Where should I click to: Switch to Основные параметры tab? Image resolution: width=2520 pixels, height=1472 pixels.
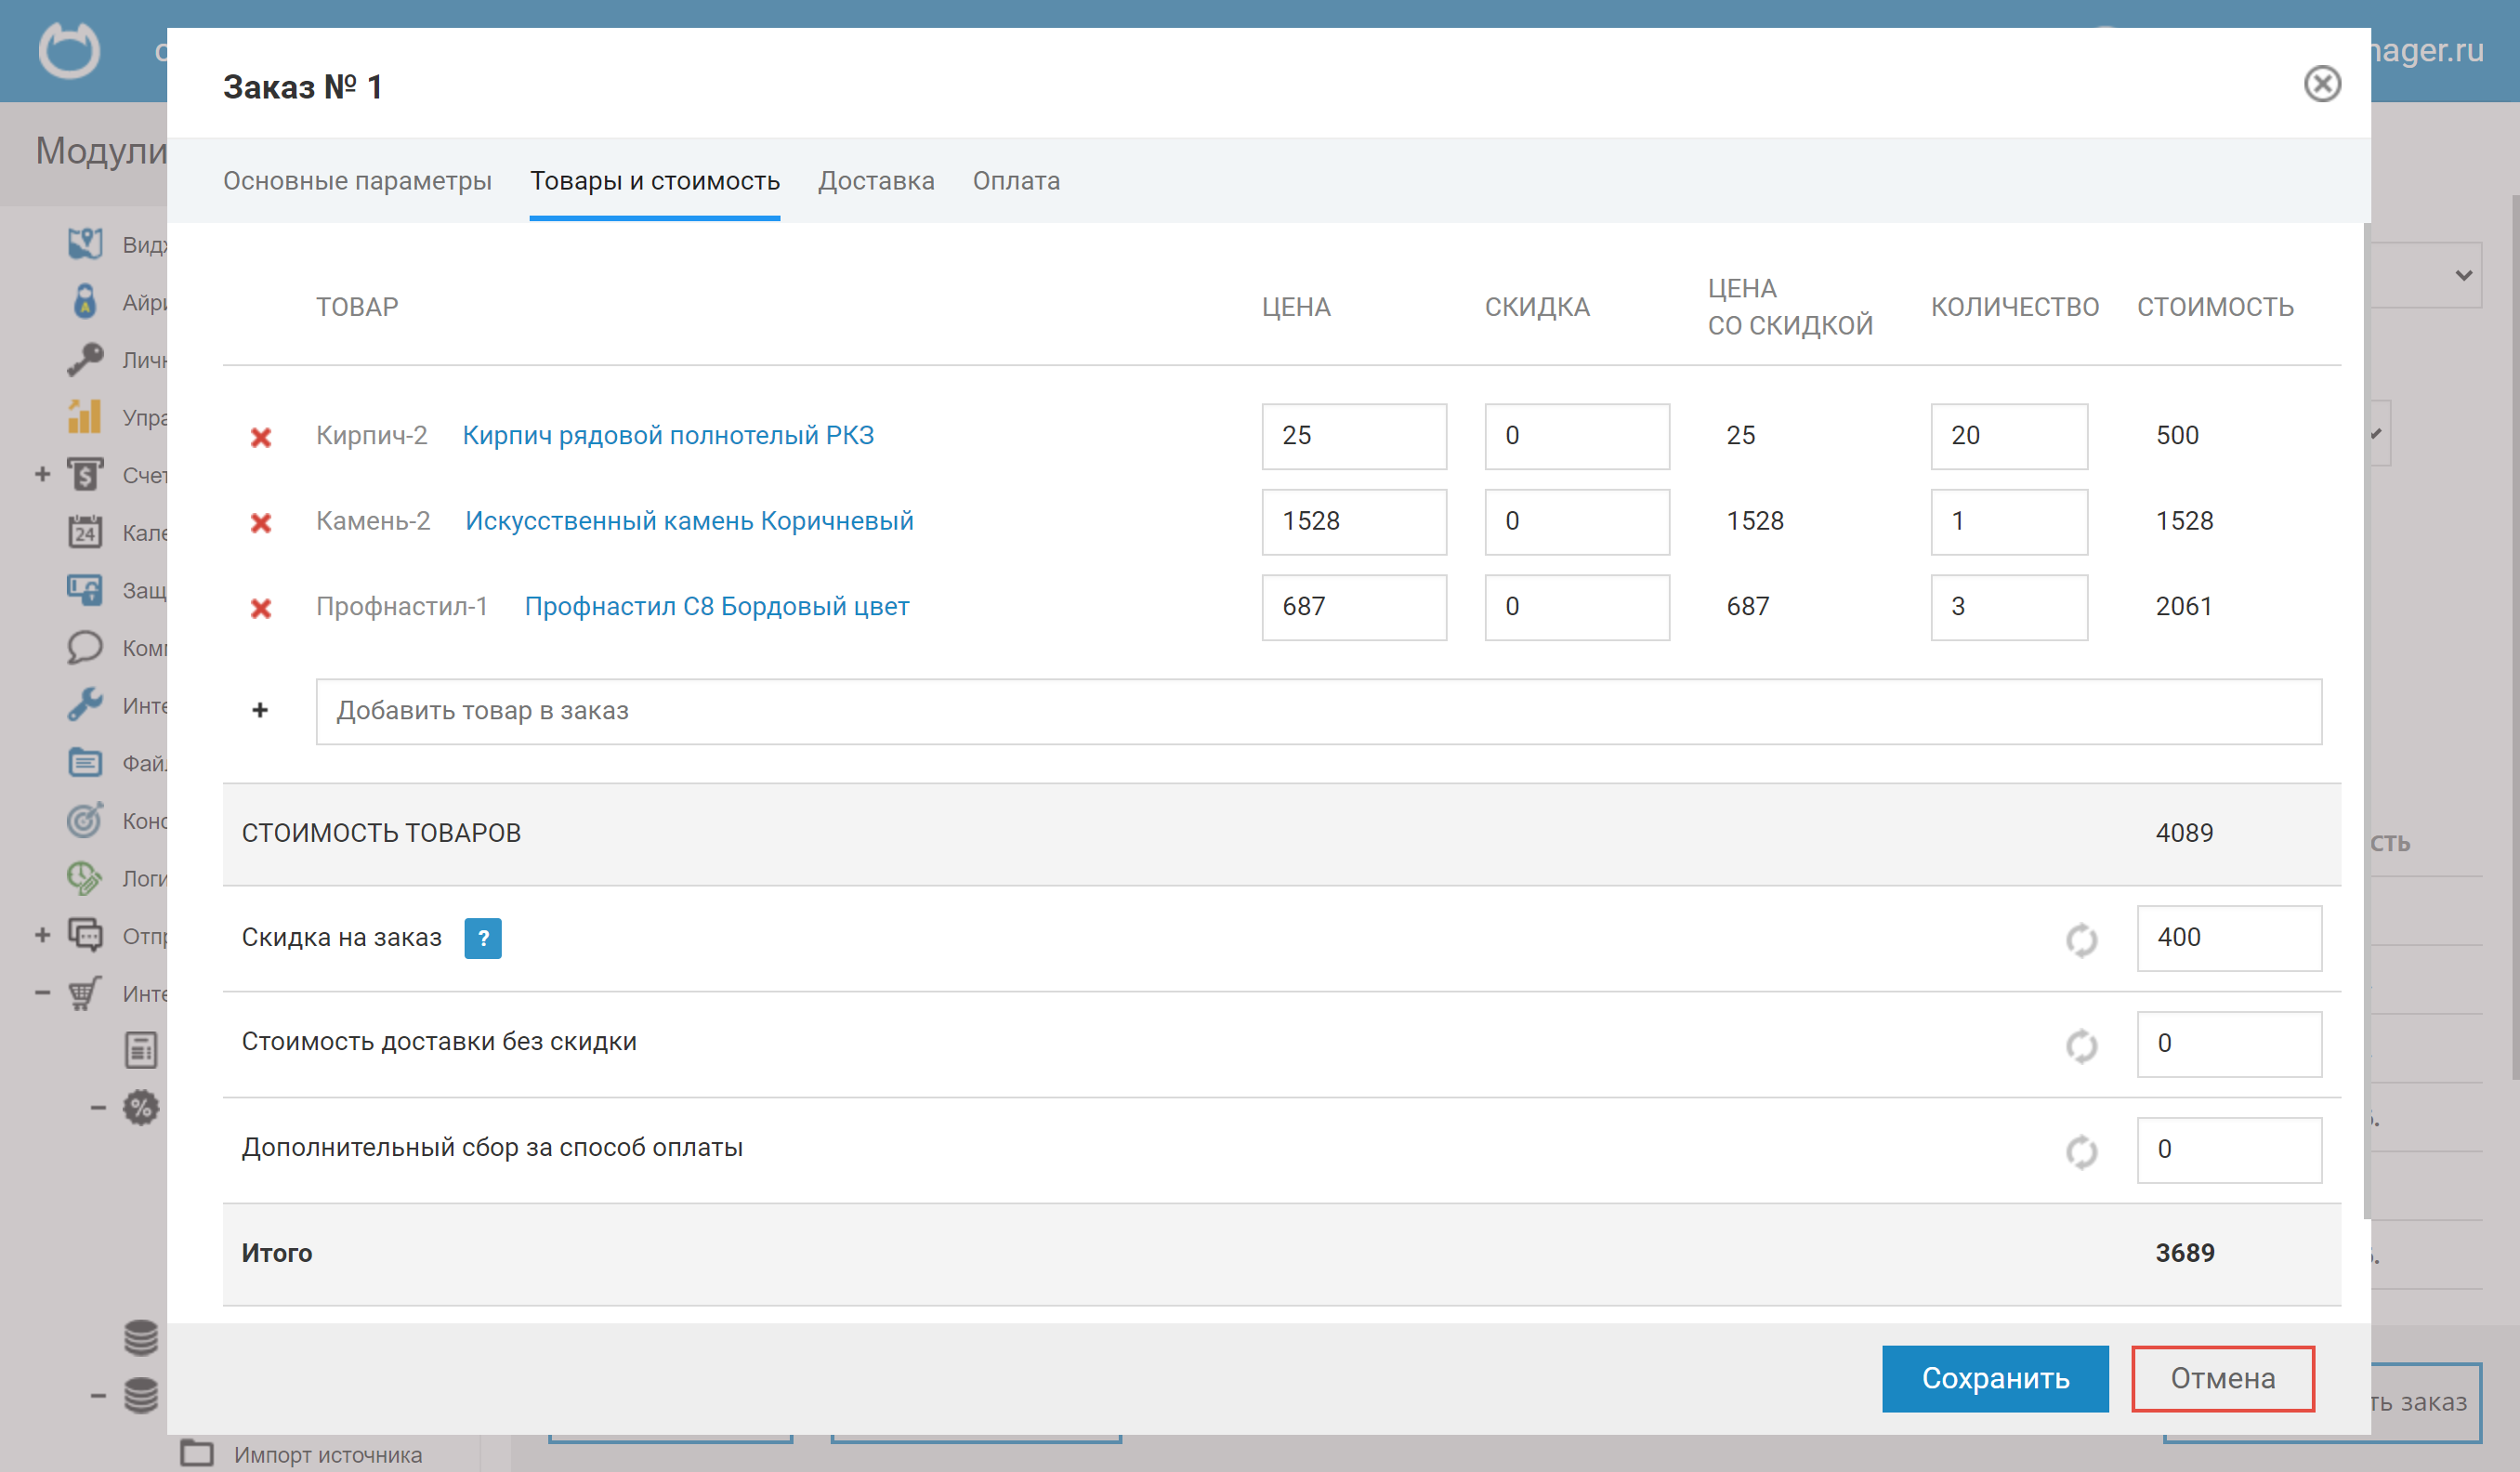[x=357, y=181]
